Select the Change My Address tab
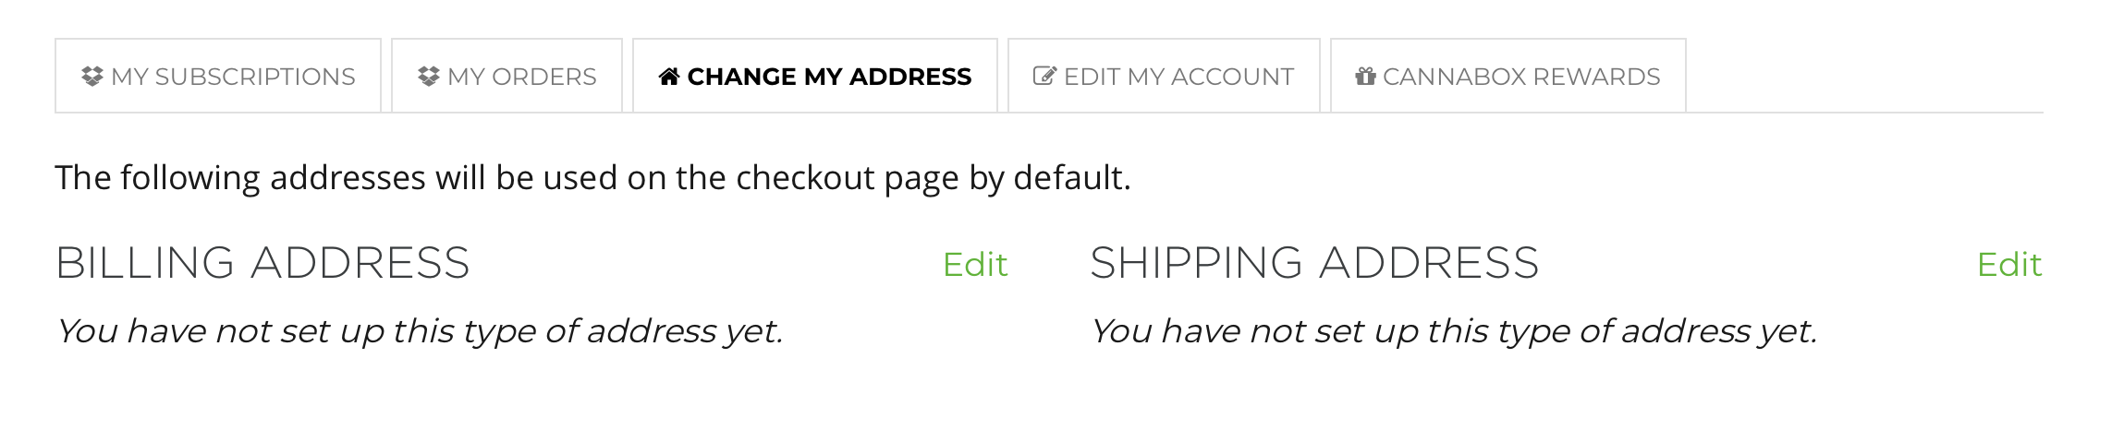 click(x=815, y=76)
